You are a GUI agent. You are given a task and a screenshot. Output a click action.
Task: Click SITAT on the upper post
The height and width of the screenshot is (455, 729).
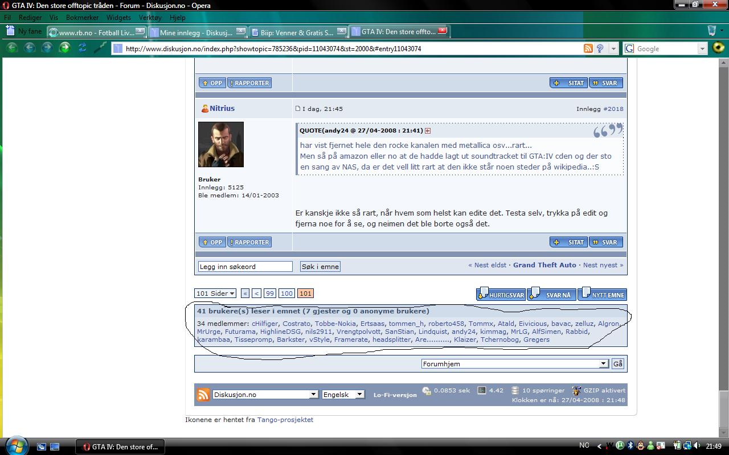pyautogui.click(x=568, y=82)
